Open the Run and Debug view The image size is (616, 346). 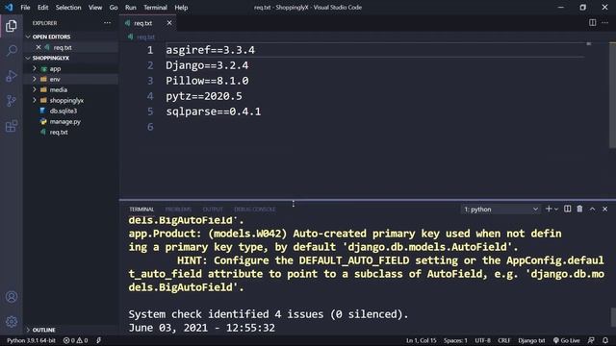(12, 76)
